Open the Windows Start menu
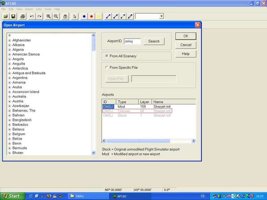The height and width of the screenshot is (200, 267). [x=11, y=196]
